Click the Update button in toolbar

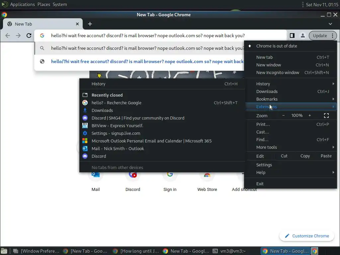click(320, 36)
